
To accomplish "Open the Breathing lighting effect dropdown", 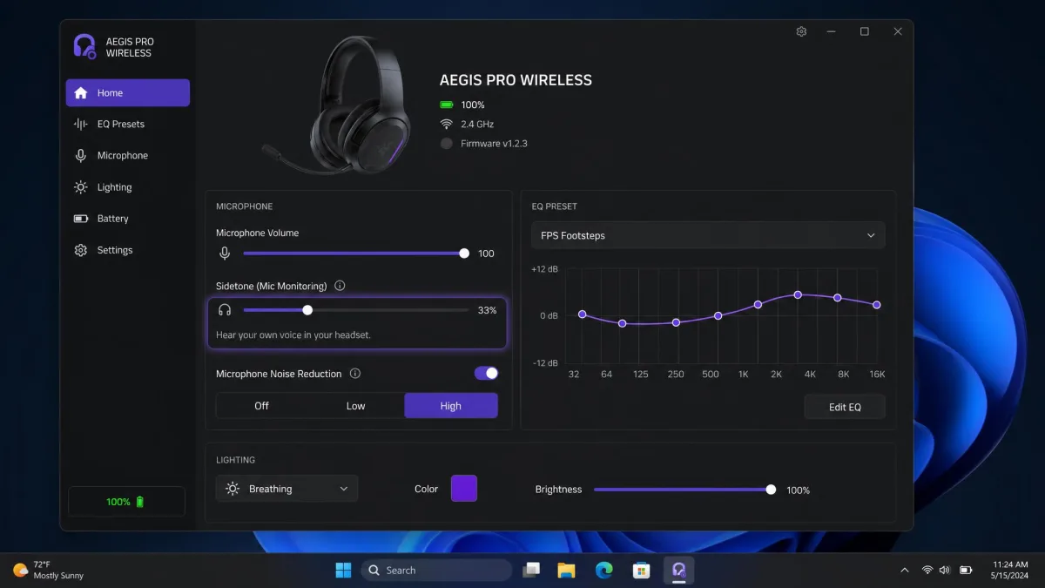I will click(287, 489).
